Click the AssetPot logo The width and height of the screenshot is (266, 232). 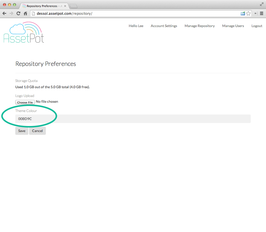click(24, 32)
